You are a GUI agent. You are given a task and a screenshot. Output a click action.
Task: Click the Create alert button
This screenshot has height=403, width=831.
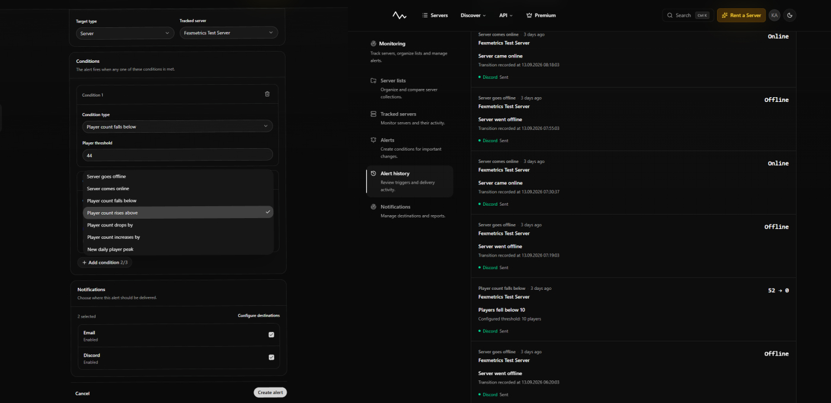point(270,392)
